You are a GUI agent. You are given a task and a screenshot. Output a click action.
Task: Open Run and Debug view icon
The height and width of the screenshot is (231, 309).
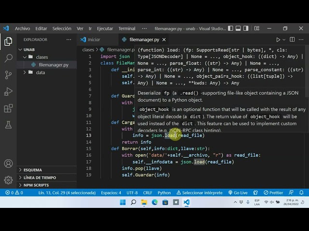click(x=8, y=91)
